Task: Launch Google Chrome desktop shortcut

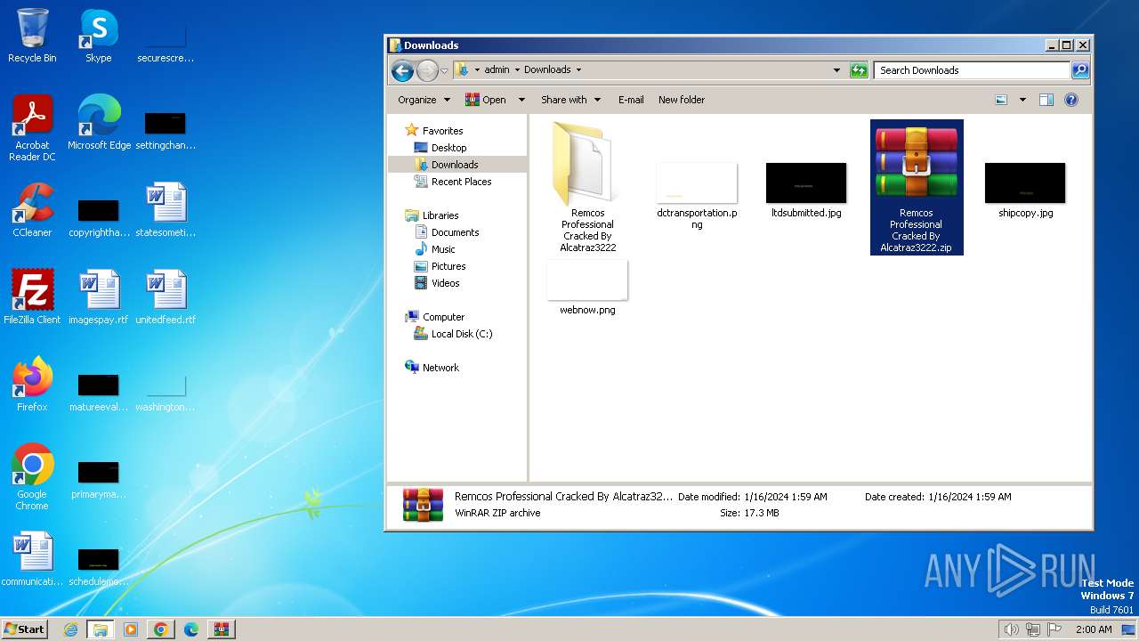Action: tap(32, 477)
